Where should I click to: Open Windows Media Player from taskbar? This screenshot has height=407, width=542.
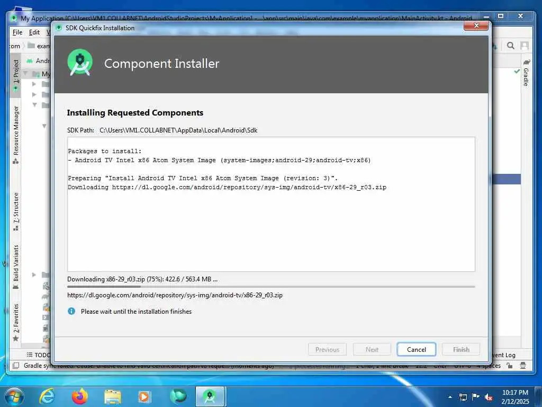pos(144,396)
